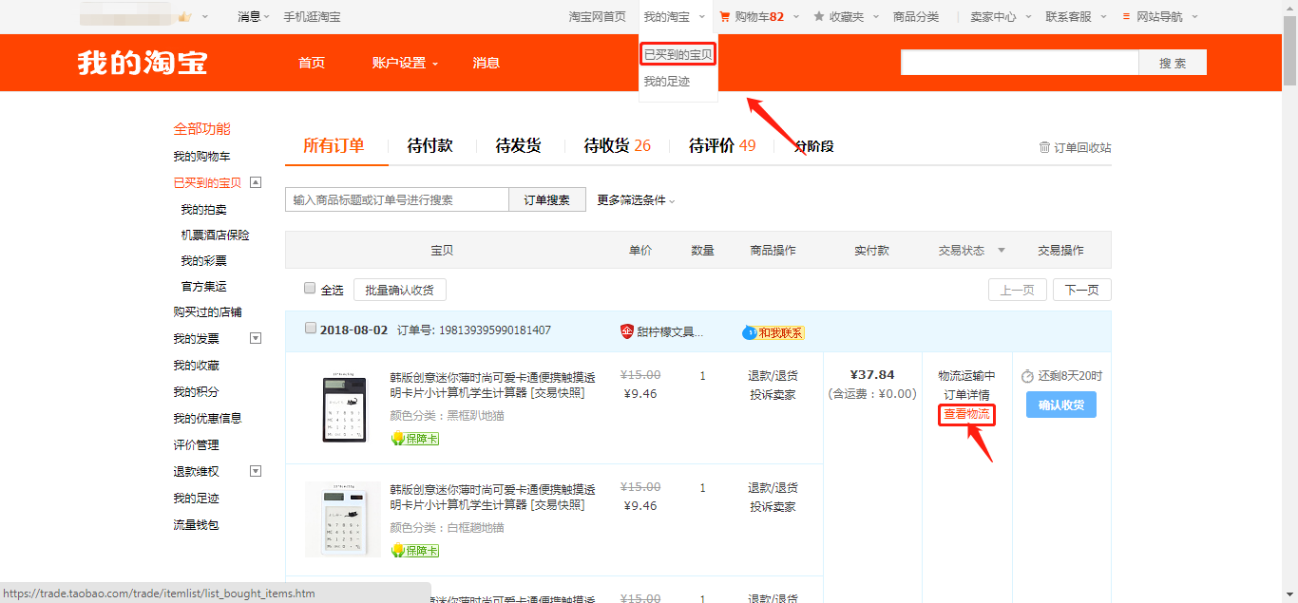This screenshot has width=1298, height=603.
Task: Open 机票酒店保险 in sidebar
Action: (215, 235)
